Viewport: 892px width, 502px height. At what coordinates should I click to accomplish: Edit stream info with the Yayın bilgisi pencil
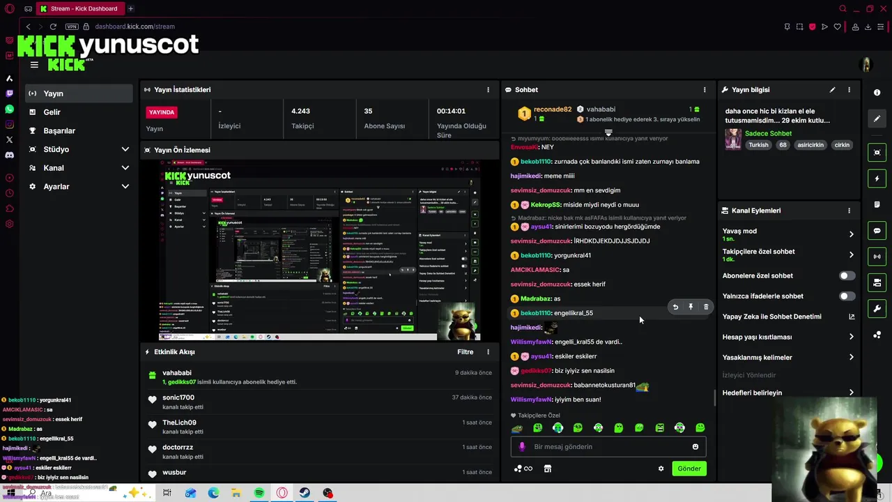click(832, 90)
